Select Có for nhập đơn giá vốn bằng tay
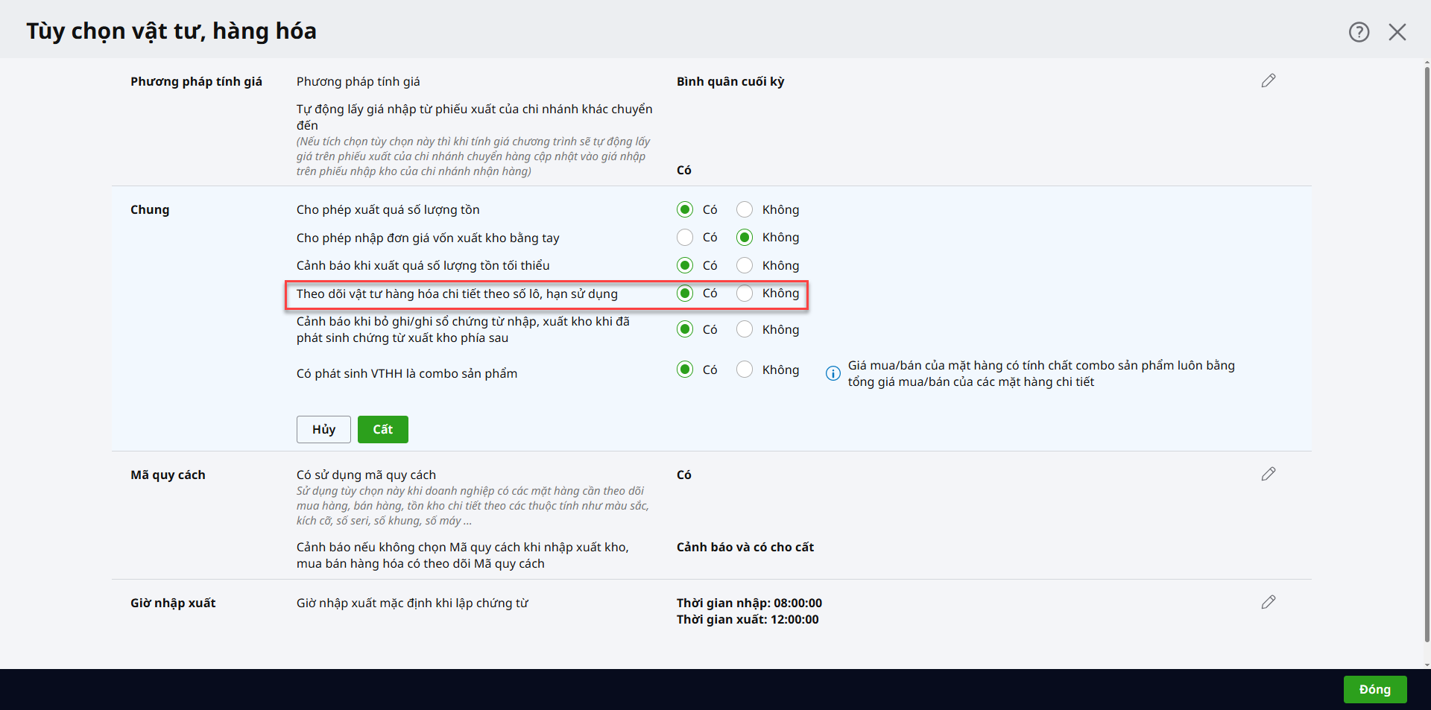 tap(685, 238)
